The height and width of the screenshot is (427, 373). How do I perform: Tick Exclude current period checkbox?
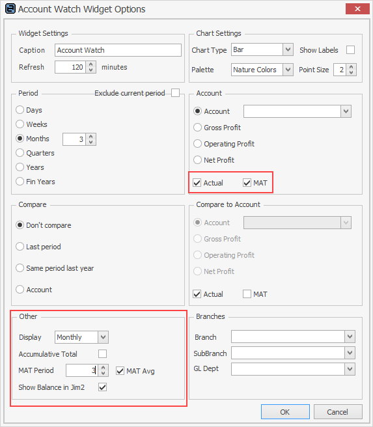(x=175, y=93)
